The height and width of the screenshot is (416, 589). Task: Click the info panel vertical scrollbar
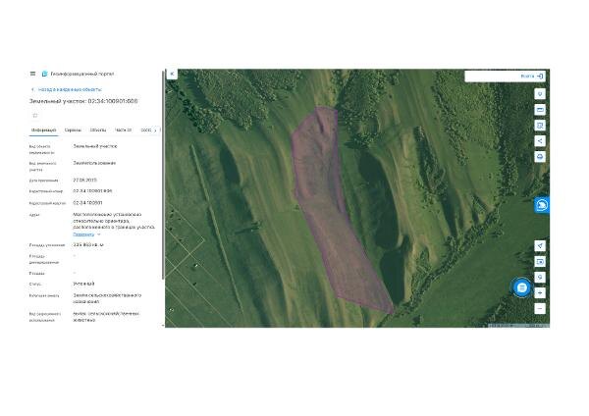click(163, 176)
